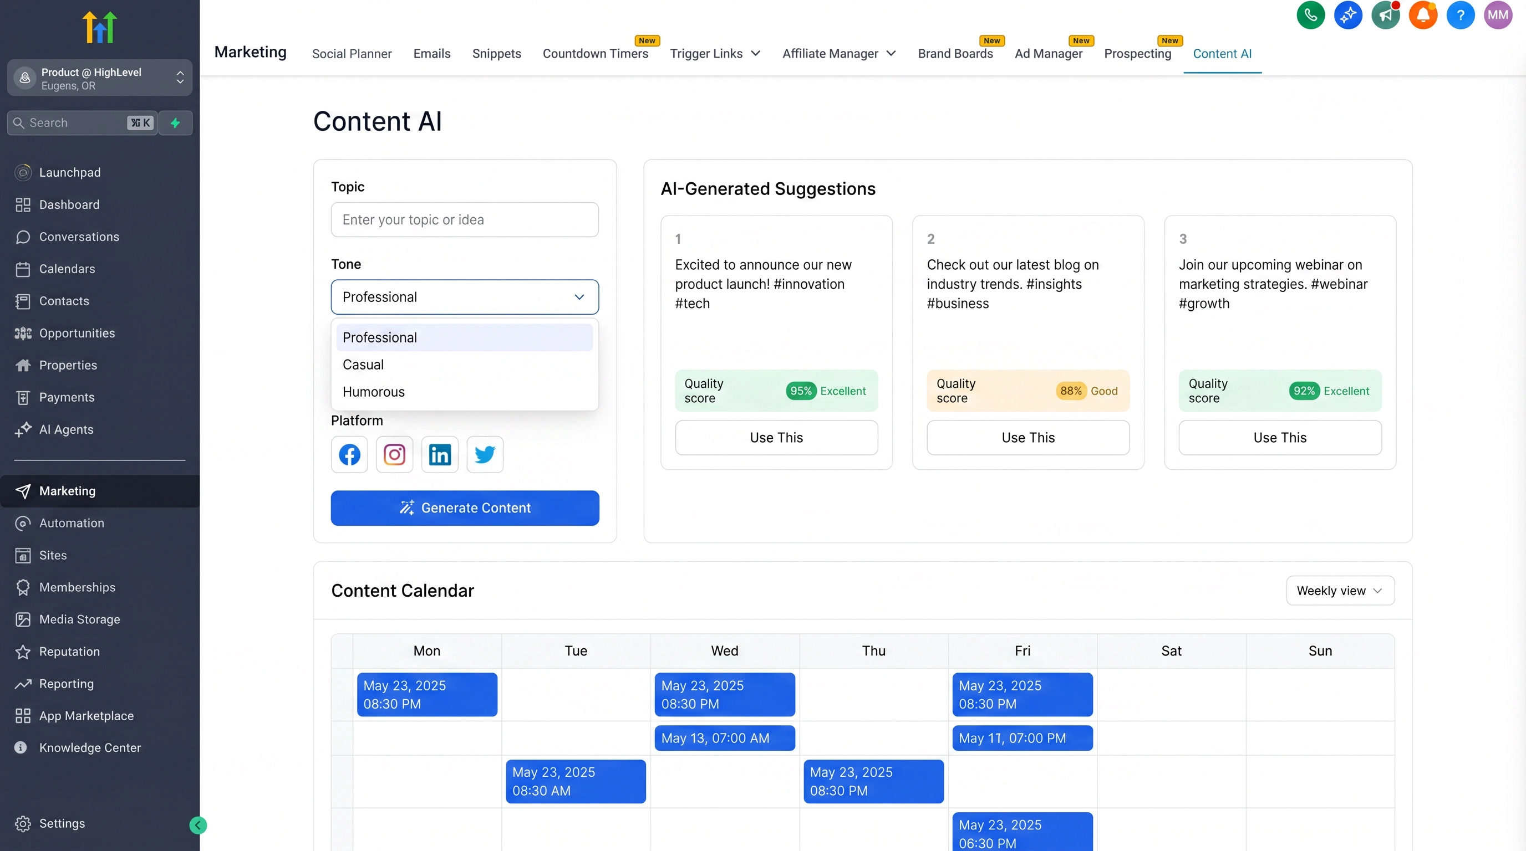This screenshot has width=1526, height=851.
Task: Select the Content AI tab
Action: point(1222,53)
